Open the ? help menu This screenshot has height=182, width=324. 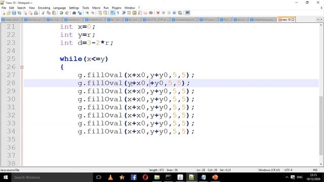coord(139,8)
